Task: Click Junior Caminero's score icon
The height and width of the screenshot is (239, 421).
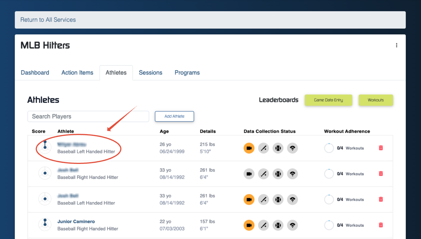Action: [x=45, y=224]
